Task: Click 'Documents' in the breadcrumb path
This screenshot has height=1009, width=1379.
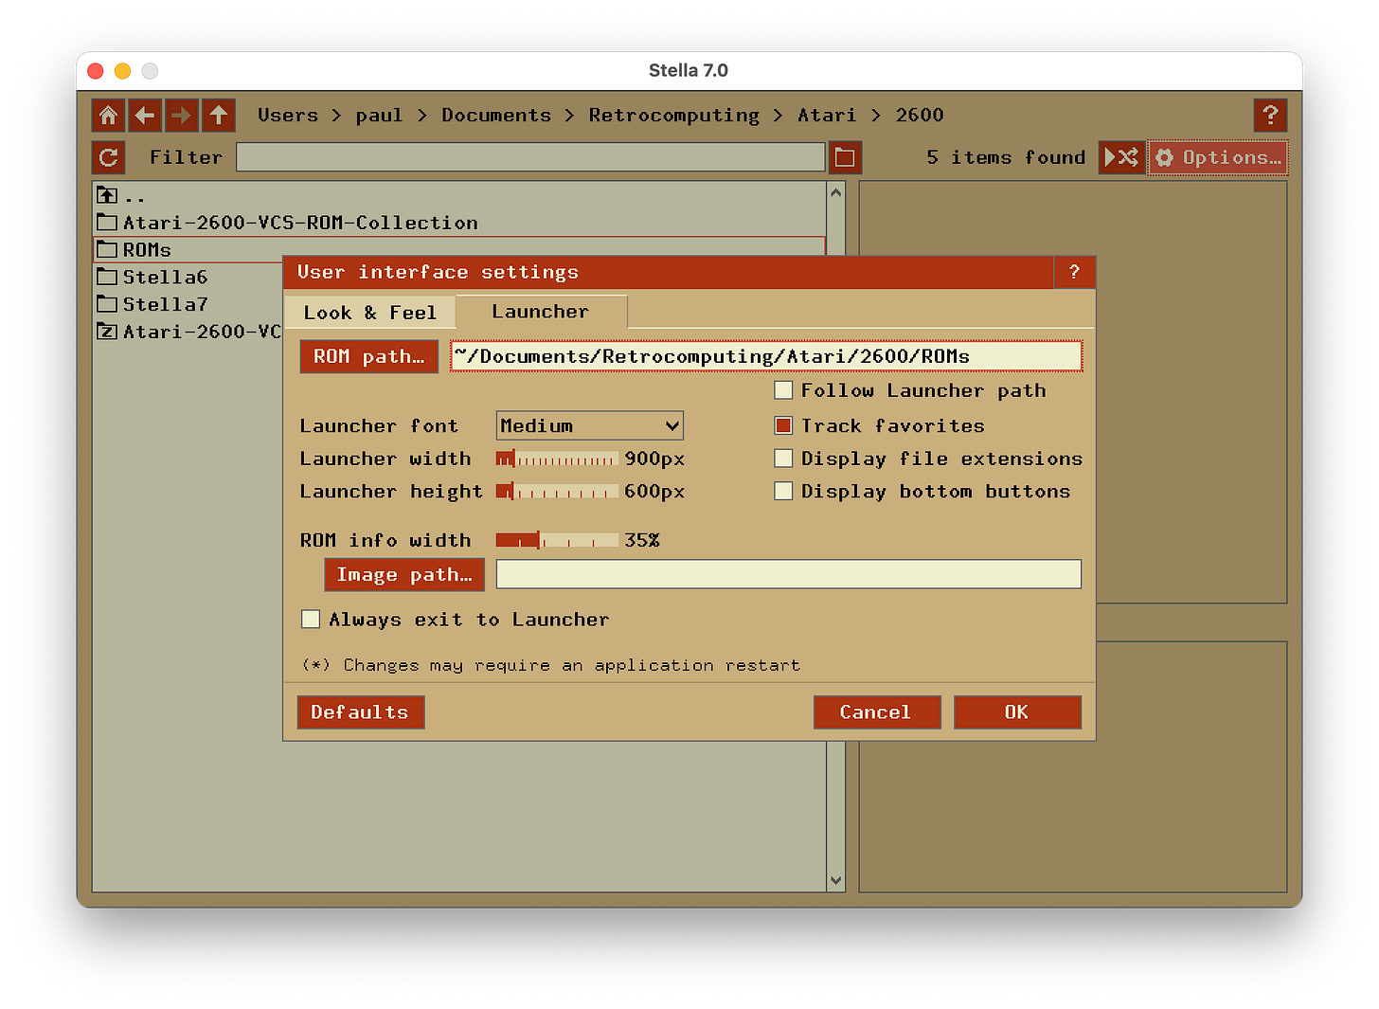Action: click(x=496, y=116)
